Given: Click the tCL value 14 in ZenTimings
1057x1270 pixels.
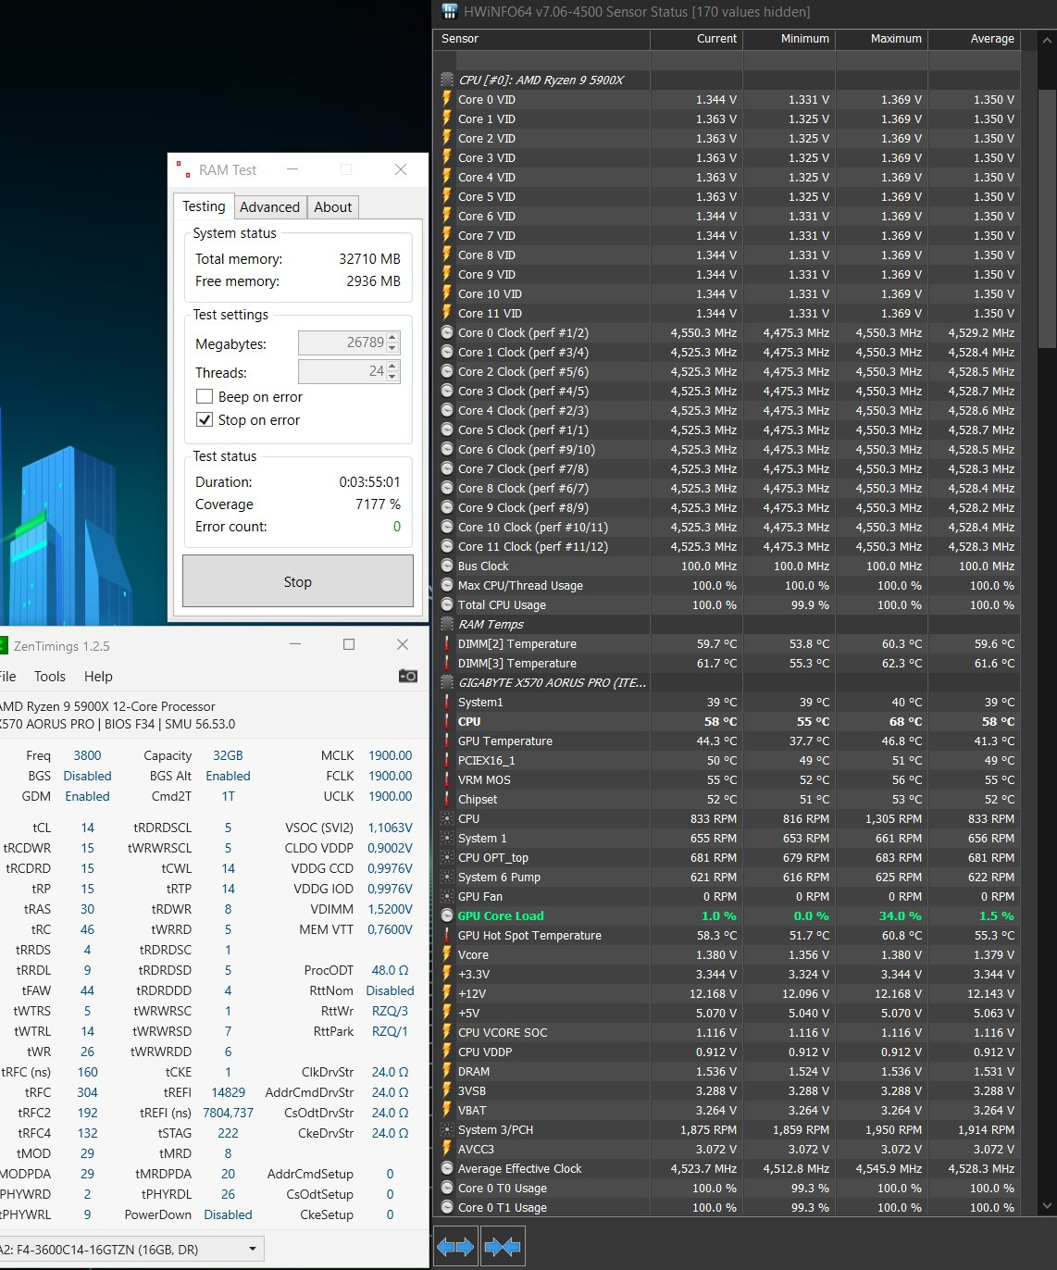Looking at the screenshot, I should [87, 828].
